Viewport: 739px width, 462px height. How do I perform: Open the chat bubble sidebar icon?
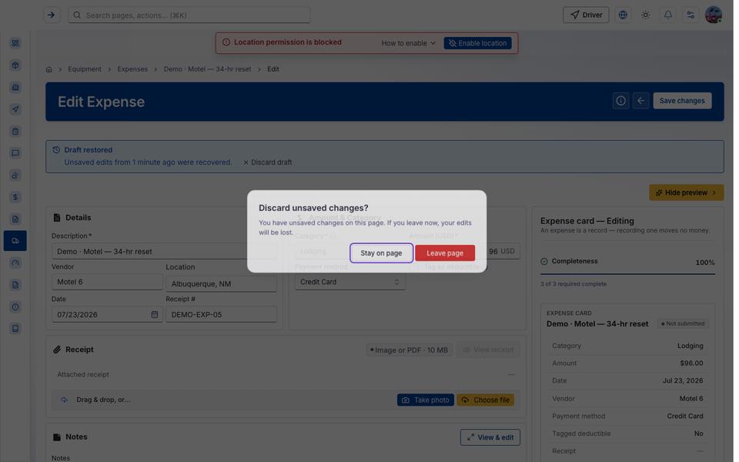pyautogui.click(x=15, y=154)
